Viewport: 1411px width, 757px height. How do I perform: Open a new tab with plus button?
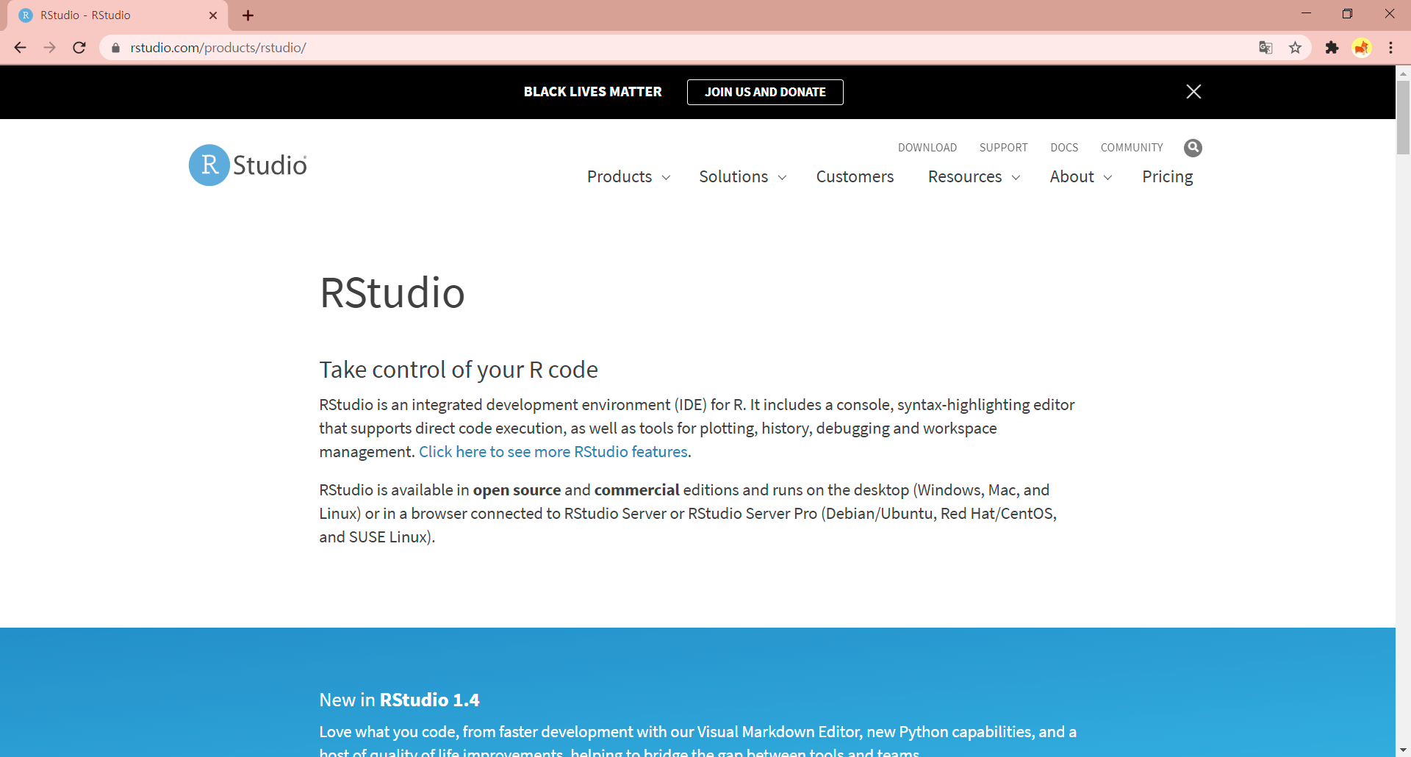point(248,15)
